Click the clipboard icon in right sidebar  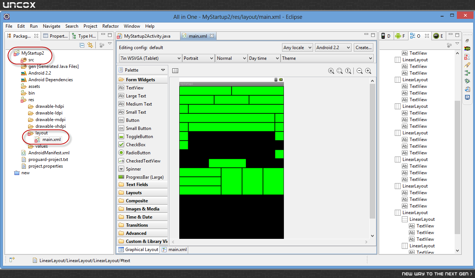[x=467, y=89]
